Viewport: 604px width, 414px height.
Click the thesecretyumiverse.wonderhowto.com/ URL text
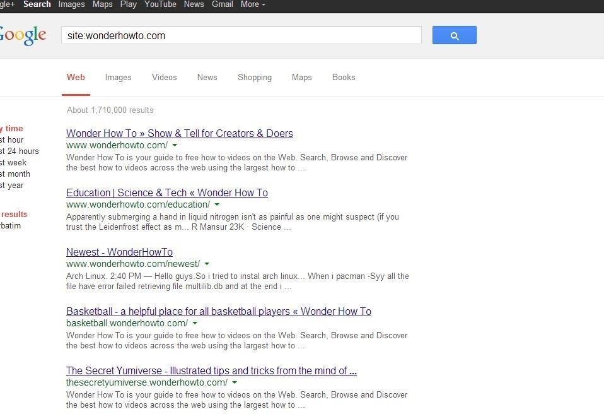click(147, 383)
